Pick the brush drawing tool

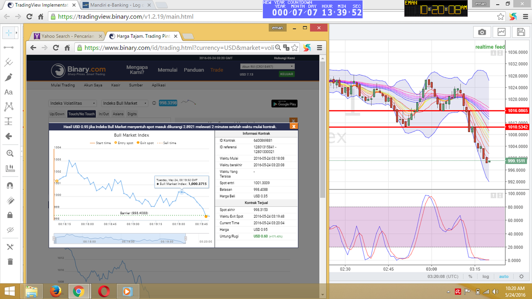pyautogui.click(x=9, y=77)
